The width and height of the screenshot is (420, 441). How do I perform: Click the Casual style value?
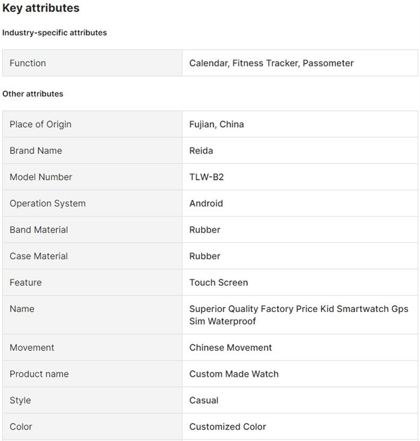tap(203, 400)
